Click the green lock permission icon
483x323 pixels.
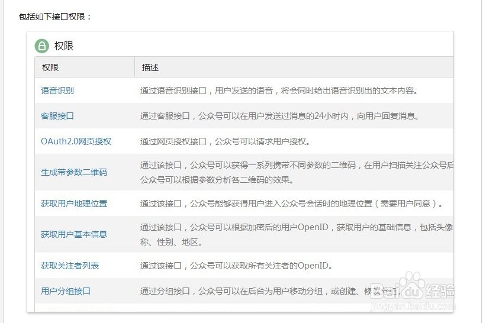click(42, 46)
